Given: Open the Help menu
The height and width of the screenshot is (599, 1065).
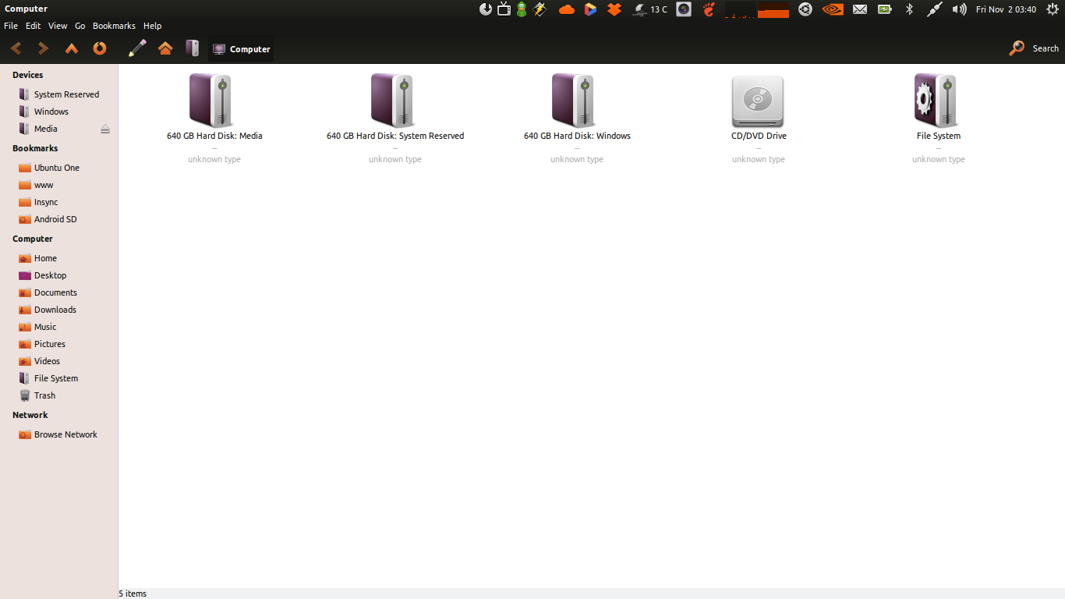Looking at the screenshot, I should coord(153,26).
